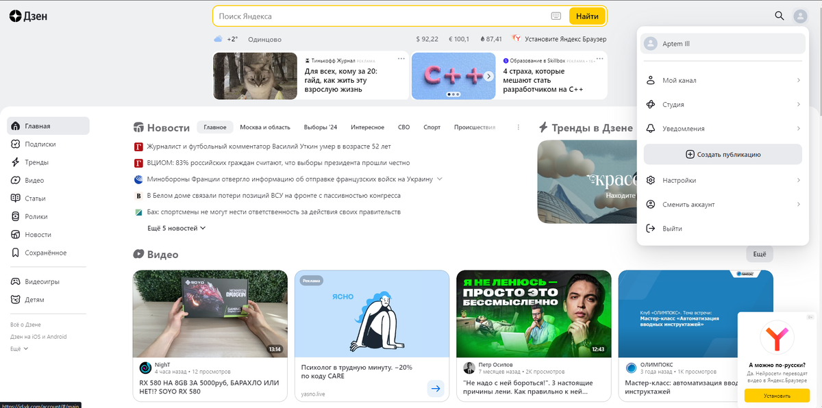Click the Студия icon in menu
This screenshot has width=822, height=408.
click(x=651, y=104)
